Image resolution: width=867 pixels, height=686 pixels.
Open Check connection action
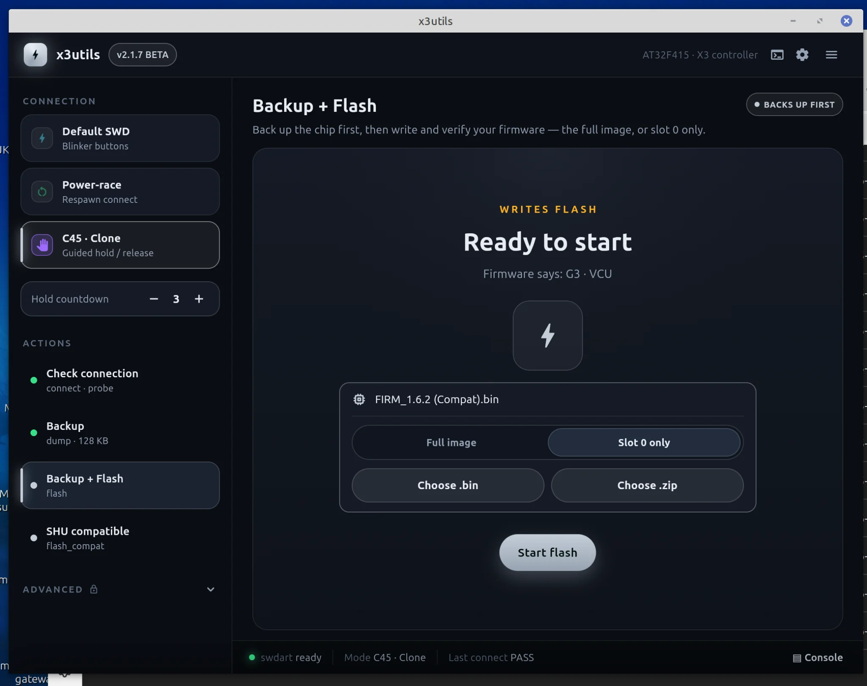[x=120, y=380]
